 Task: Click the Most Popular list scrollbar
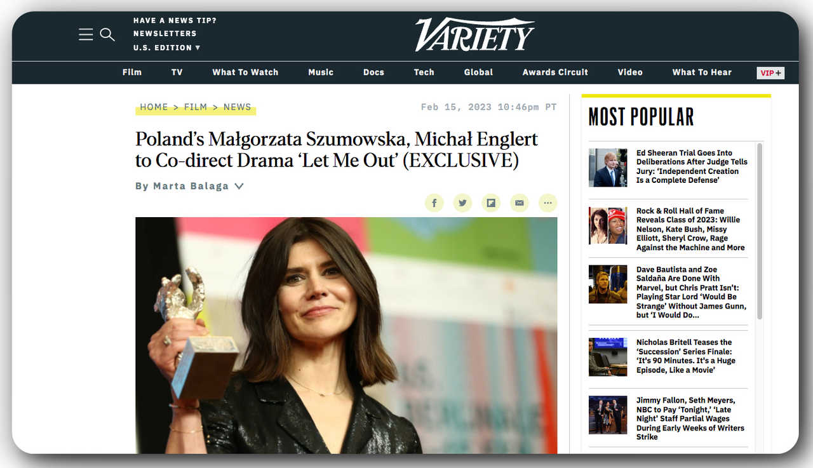[x=759, y=231]
